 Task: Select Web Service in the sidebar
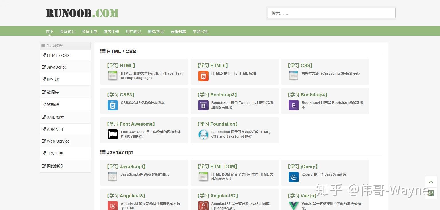coord(65,141)
